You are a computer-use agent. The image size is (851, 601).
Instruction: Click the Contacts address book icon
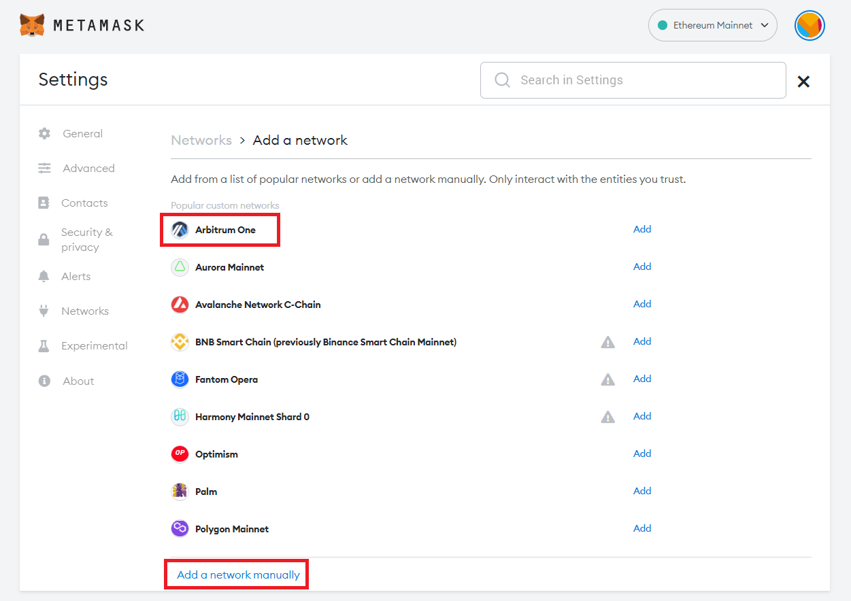click(44, 203)
